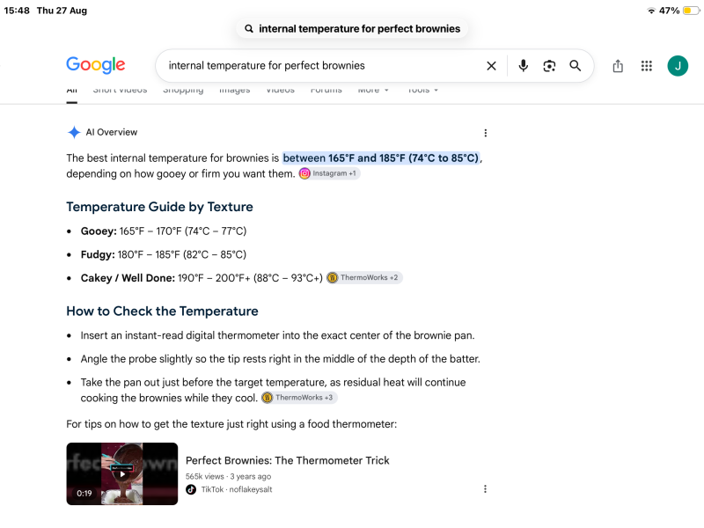Open AI Overview three-dot options
Viewport: 704px width, 528px height.
click(x=486, y=133)
